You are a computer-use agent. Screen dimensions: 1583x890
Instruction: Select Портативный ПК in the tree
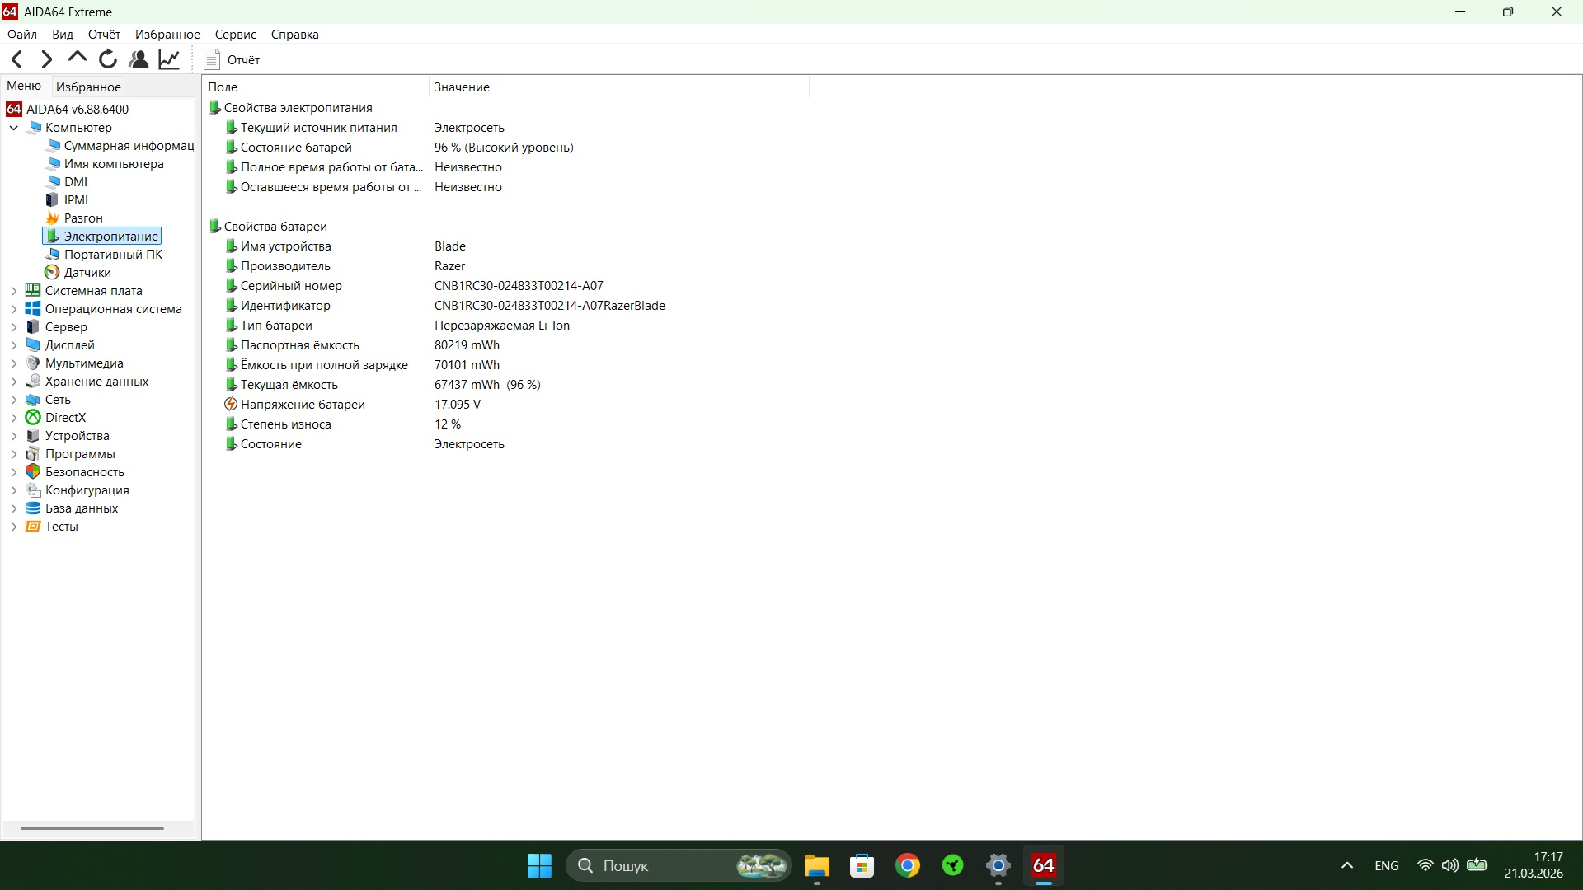[113, 255]
